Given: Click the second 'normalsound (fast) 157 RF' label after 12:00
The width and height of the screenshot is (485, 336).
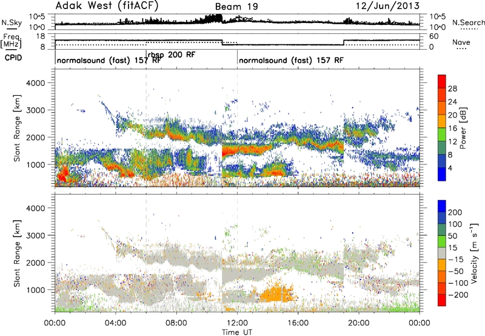Looking at the screenshot, I should (x=291, y=60).
